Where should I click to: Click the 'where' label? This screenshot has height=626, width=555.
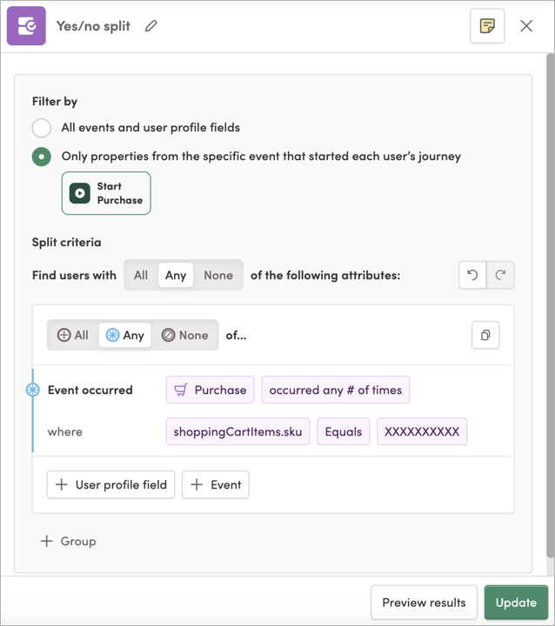click(64, 431)
